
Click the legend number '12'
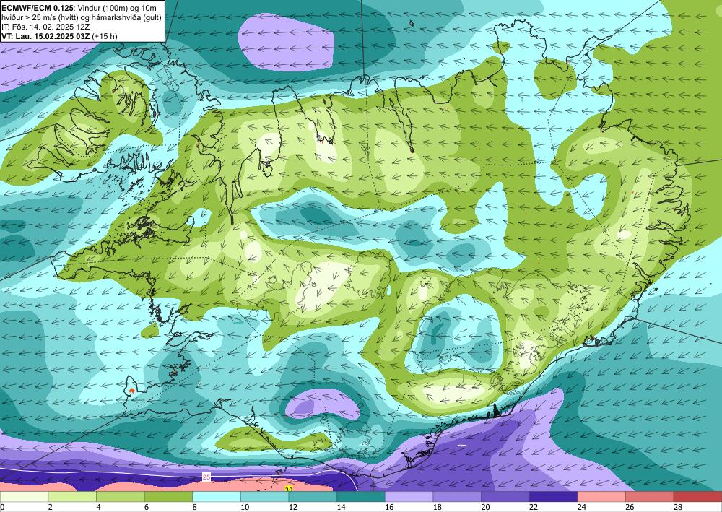click(293, 507)
